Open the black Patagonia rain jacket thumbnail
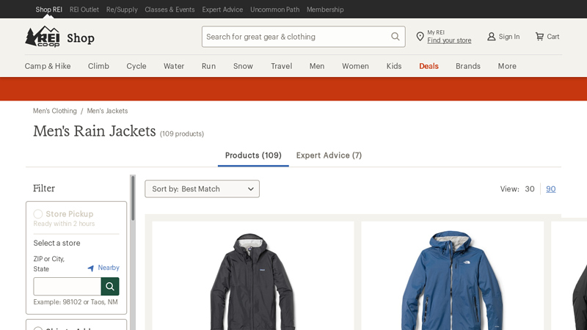Viewport: 587px width, 330px height. (x=253, y=281)
